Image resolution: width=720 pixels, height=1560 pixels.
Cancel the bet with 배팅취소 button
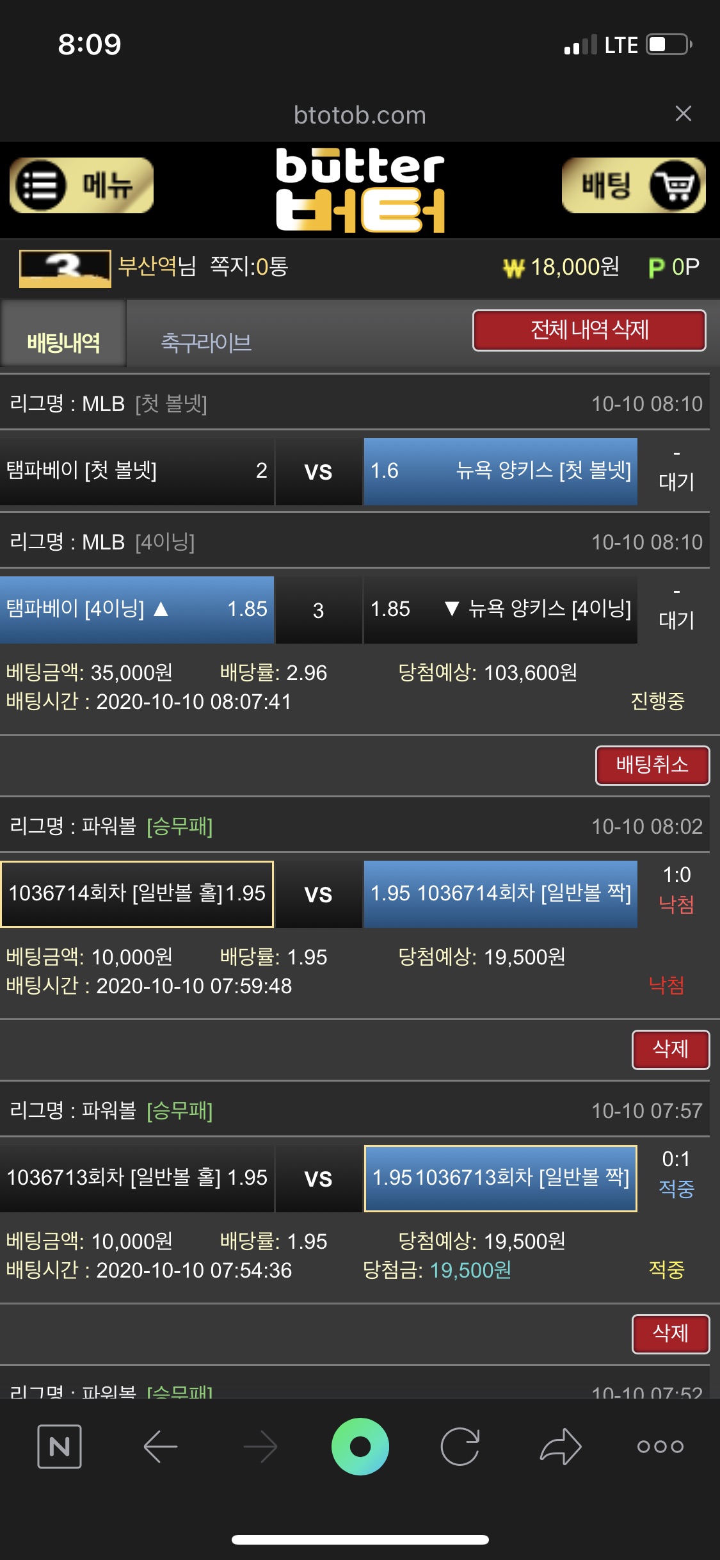click(652, 765)
